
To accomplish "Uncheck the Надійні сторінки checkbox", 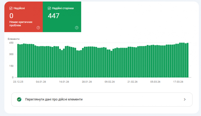I will point(49,8).
